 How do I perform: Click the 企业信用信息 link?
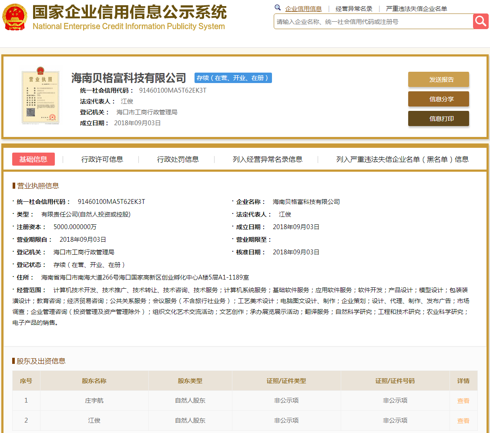click(303, 8)
